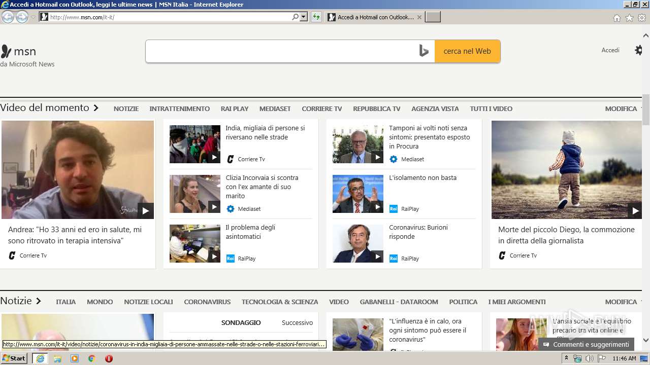Play the 'Tamponi ai volti noti' video

(358, 144)
